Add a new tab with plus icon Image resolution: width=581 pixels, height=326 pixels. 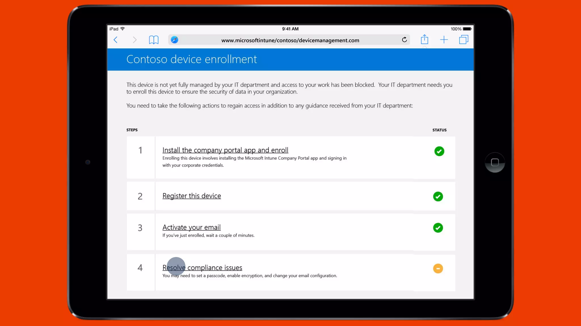click(444, 40)
